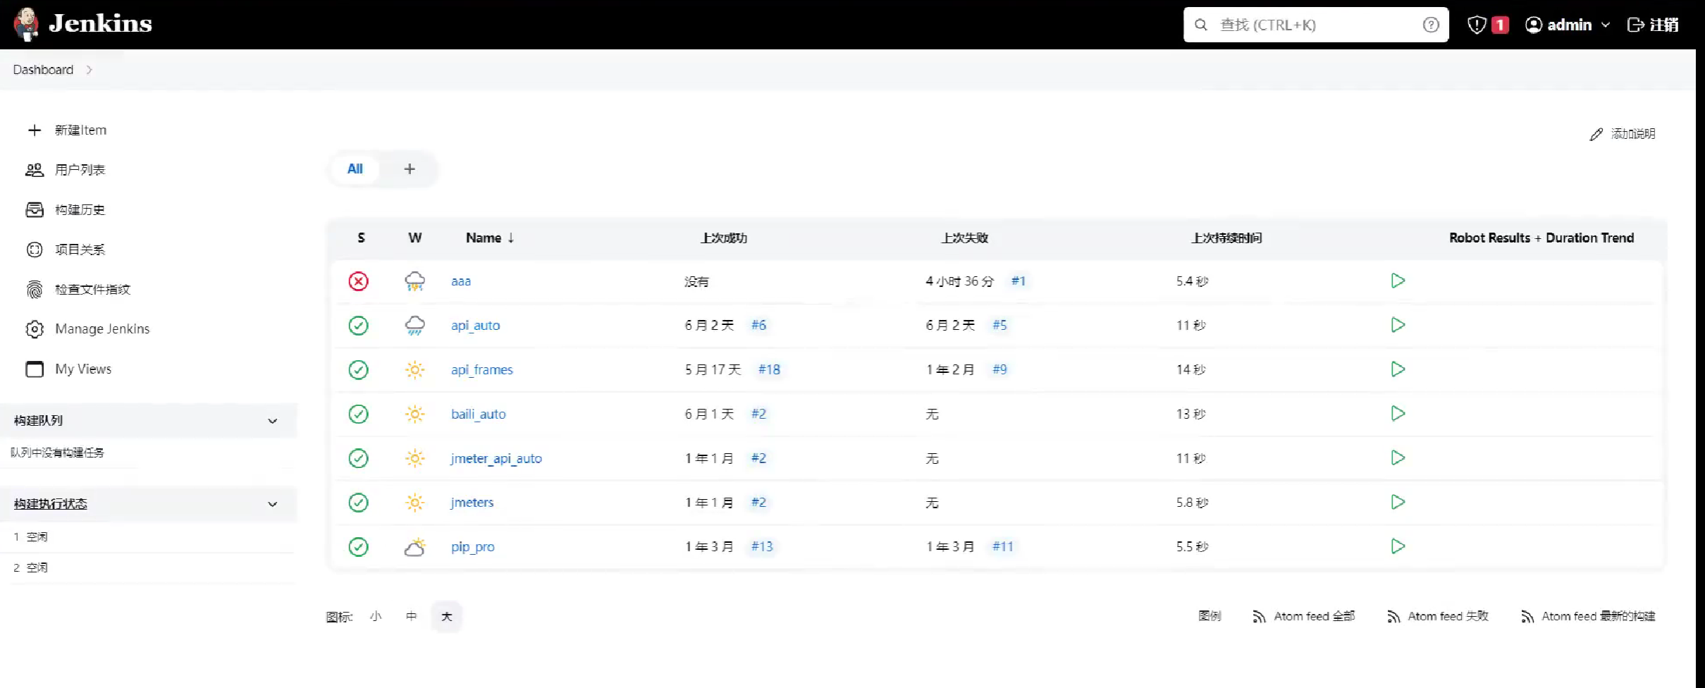Open build #13 of pip_pro
Viewport: 1705px width, 688px height.
(762, 546)
